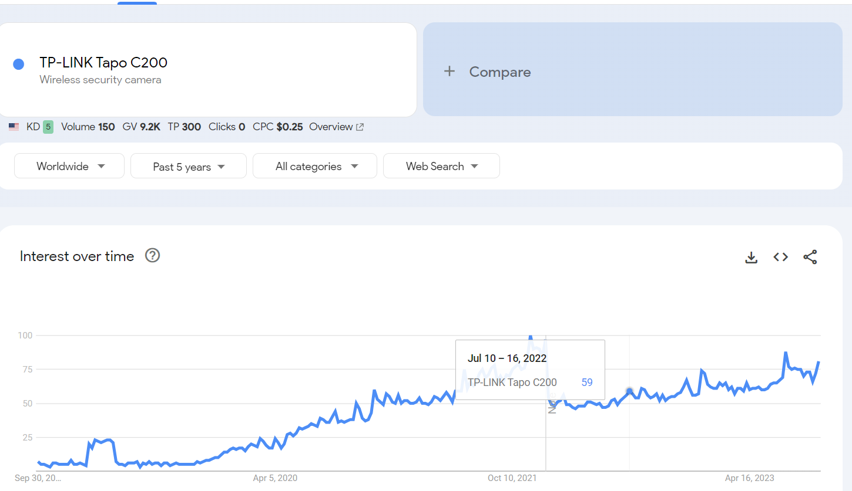Viewport: 852px width, 491px height.
Task: Click the Compare search term box
Action: [x=633, y=69]
